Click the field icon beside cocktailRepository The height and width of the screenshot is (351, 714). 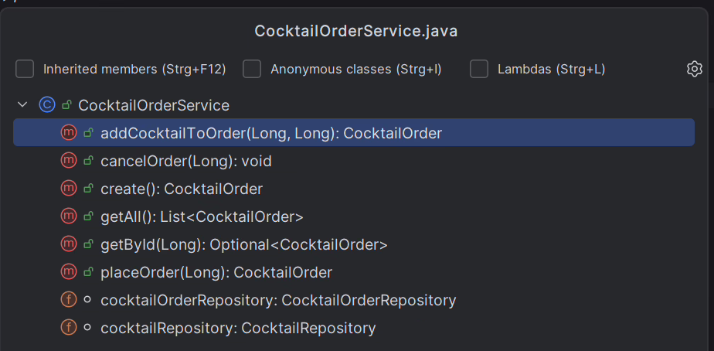68,328
